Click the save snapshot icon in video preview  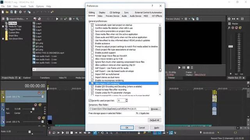[x=197, y=19]
